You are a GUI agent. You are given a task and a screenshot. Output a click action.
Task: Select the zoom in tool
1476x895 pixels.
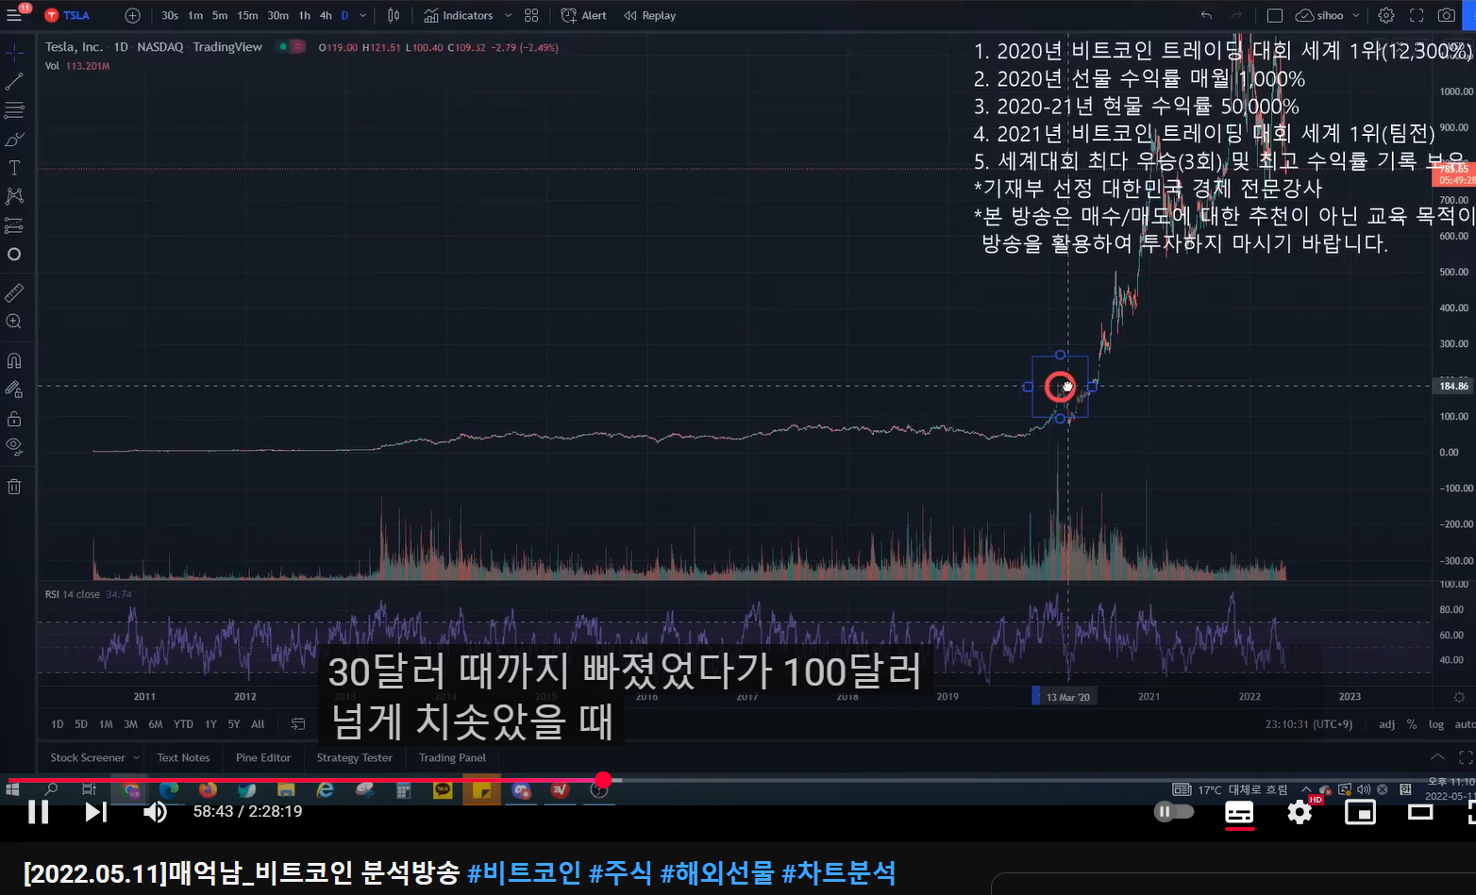(14, 322)
